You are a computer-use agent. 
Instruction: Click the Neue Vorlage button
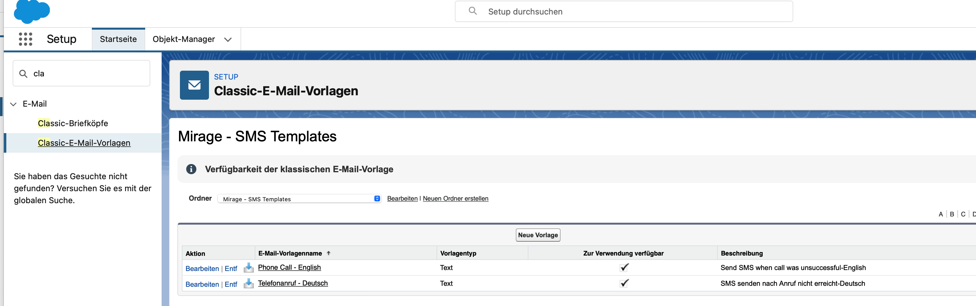(538, 235)
